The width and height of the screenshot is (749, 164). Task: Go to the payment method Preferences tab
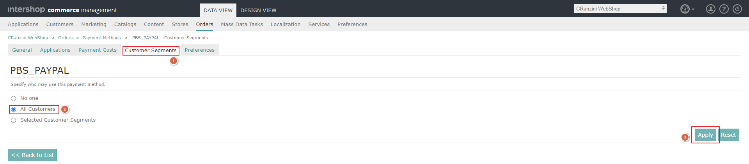pyautogui.click(x=199, y=50)
